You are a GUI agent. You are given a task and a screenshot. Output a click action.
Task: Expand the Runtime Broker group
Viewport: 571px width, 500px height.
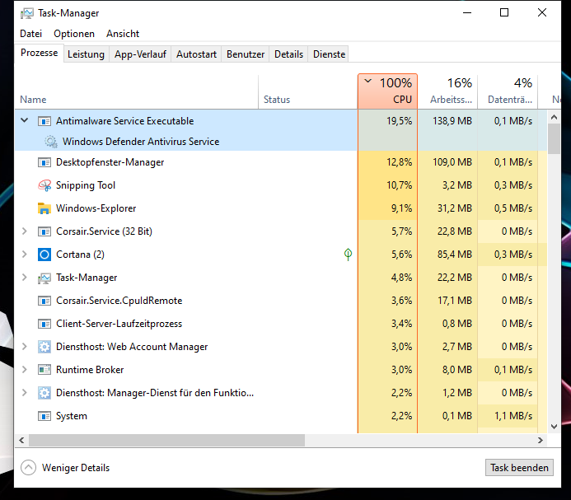25,370
